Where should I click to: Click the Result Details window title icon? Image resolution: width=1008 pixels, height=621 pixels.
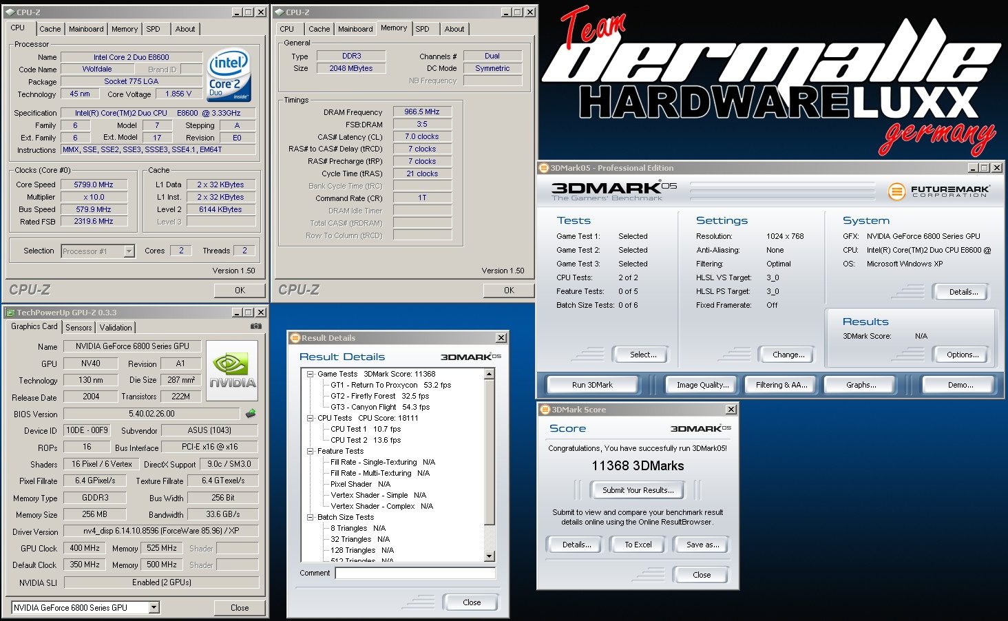click(295, 338)
